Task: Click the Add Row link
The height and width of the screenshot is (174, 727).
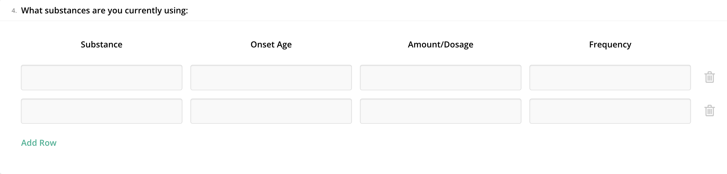Action: tap(39, 143)
